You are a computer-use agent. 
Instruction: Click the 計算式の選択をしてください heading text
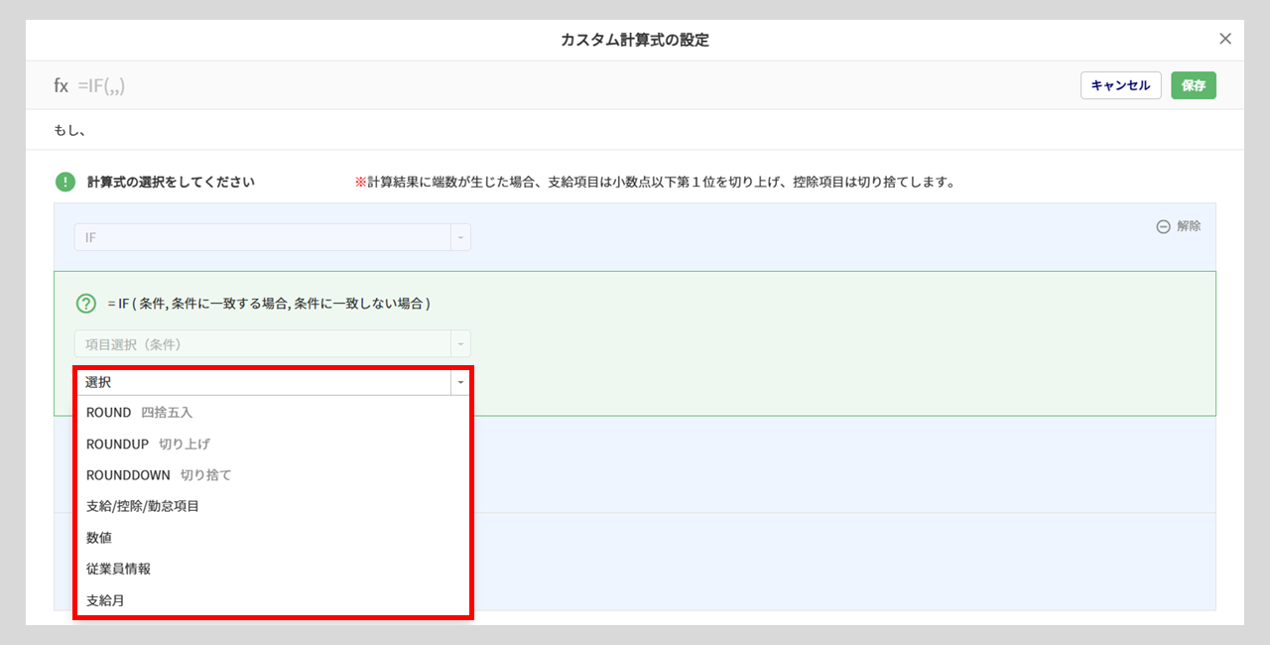(171, 182)
